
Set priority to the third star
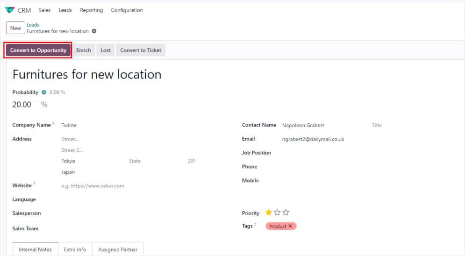(286, 213)
